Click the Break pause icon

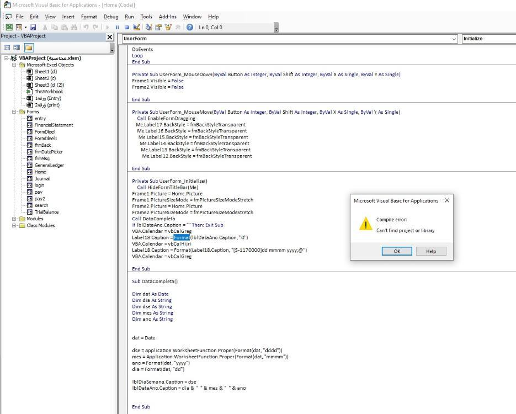point(117,27)
